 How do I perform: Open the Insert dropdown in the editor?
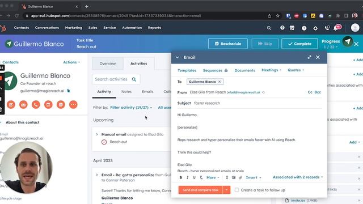click(254, 177)
